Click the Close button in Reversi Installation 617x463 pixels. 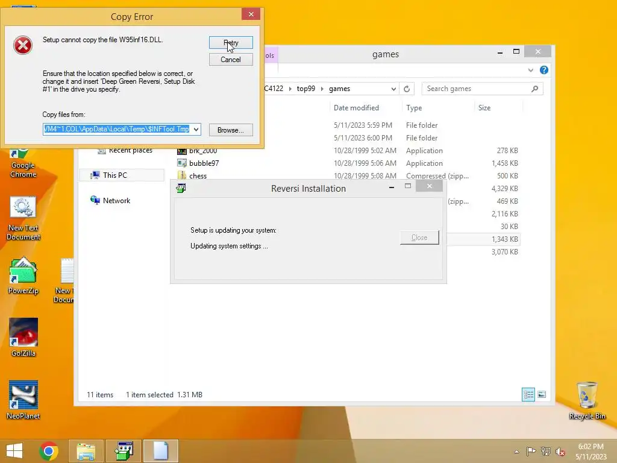[419, 238]
